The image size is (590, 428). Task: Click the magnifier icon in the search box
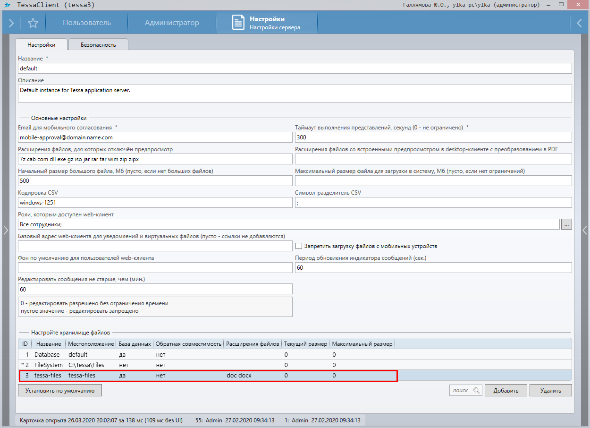tap(476, 390)
